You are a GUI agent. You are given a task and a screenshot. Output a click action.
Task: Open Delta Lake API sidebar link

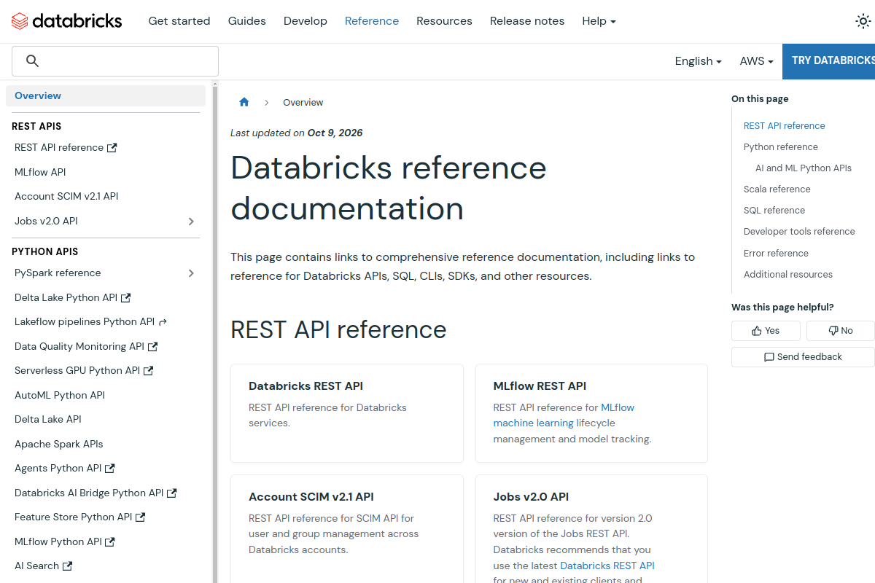tap(48, 420)
